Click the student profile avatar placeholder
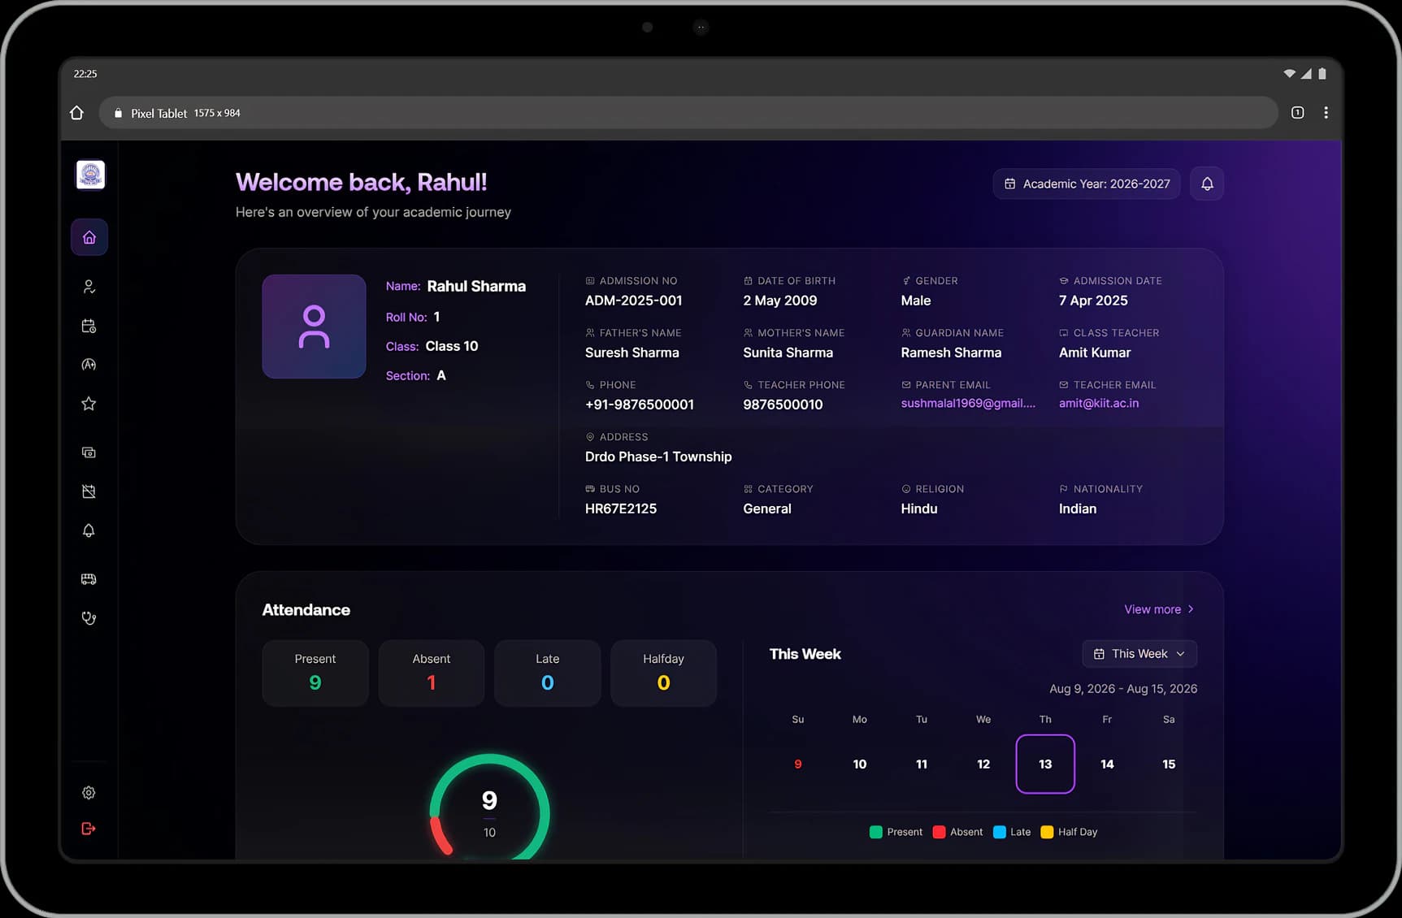The height and width of the screenshot is (918, 1402). click(x=314, y=327)
